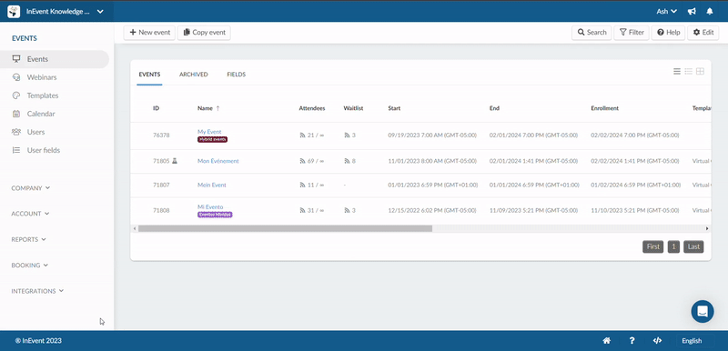
Task: Expand the REPORTS section
Action: coord(29,240)
